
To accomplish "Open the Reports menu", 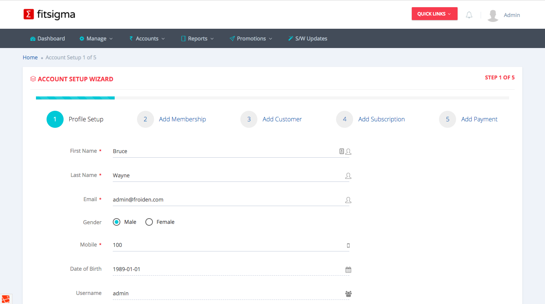I will tap(198, 39).
